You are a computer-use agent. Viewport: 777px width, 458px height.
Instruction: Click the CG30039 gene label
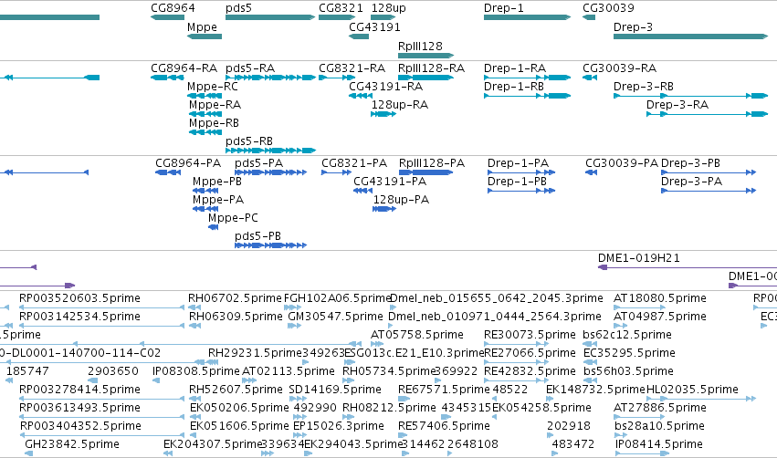click(608, 8)
